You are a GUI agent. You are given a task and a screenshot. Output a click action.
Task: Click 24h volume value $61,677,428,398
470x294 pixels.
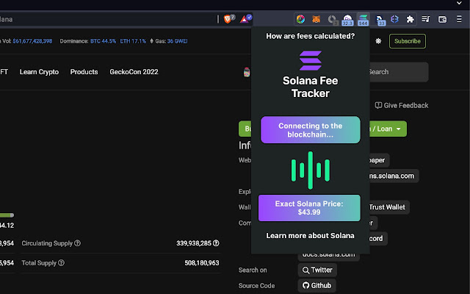(x=32, y=41)
